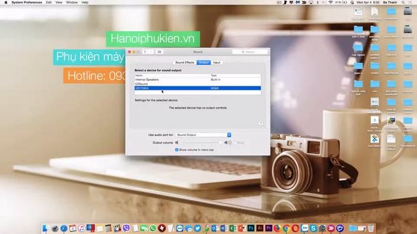Viewport: 417px width, 234px height.
Task: Open Viber from the Dock
Action: pyautogui.click(x=126, y=228)
